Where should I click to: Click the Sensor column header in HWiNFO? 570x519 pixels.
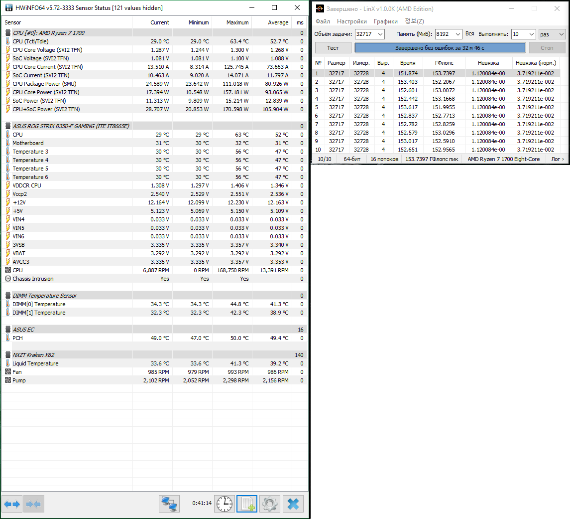[67, 22]
